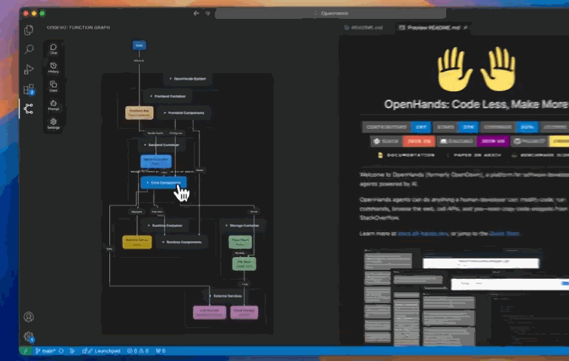
Task: Click the Copy tool in CodeViz panel
Action: point(54,87)
